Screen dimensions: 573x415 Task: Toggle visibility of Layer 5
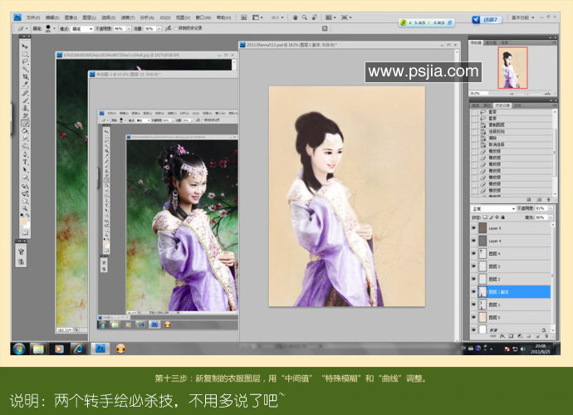pos(473,228)
